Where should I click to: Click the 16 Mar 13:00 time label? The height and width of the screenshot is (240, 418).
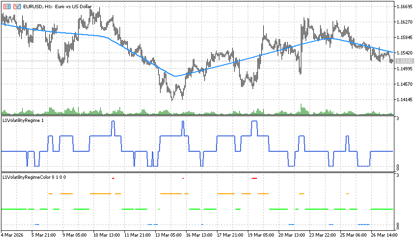199,235
